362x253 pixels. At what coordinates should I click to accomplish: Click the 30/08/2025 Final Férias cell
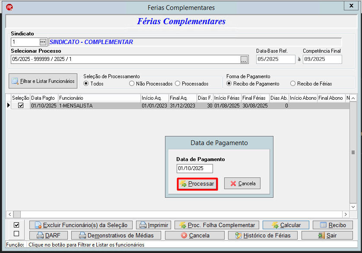tap(255, 106)
